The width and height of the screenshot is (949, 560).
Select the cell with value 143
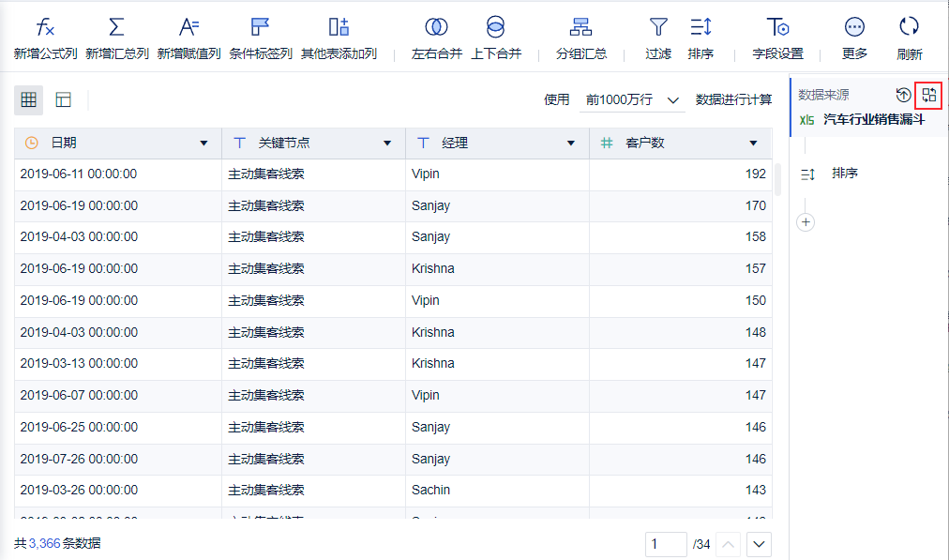pyautogui.click(x=680, y=491)
